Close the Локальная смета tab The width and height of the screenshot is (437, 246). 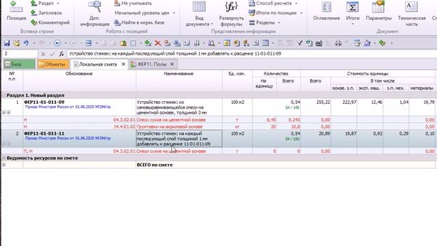124,64
